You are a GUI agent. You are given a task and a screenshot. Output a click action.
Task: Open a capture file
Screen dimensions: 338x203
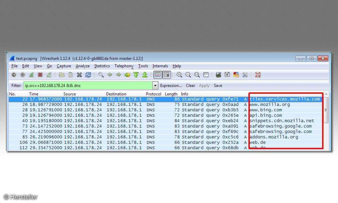[62, 75]
